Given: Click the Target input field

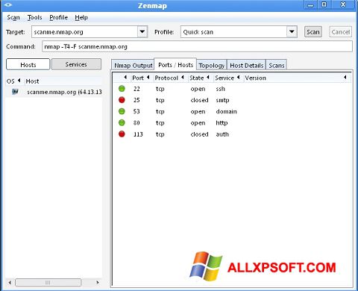Looking at the screenshot, I should pyautogui.click(x=84, y=32).
